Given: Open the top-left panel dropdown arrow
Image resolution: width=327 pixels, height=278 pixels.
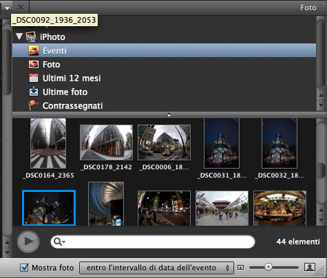Looking at the screenshot, I should (x=7, y=8).
